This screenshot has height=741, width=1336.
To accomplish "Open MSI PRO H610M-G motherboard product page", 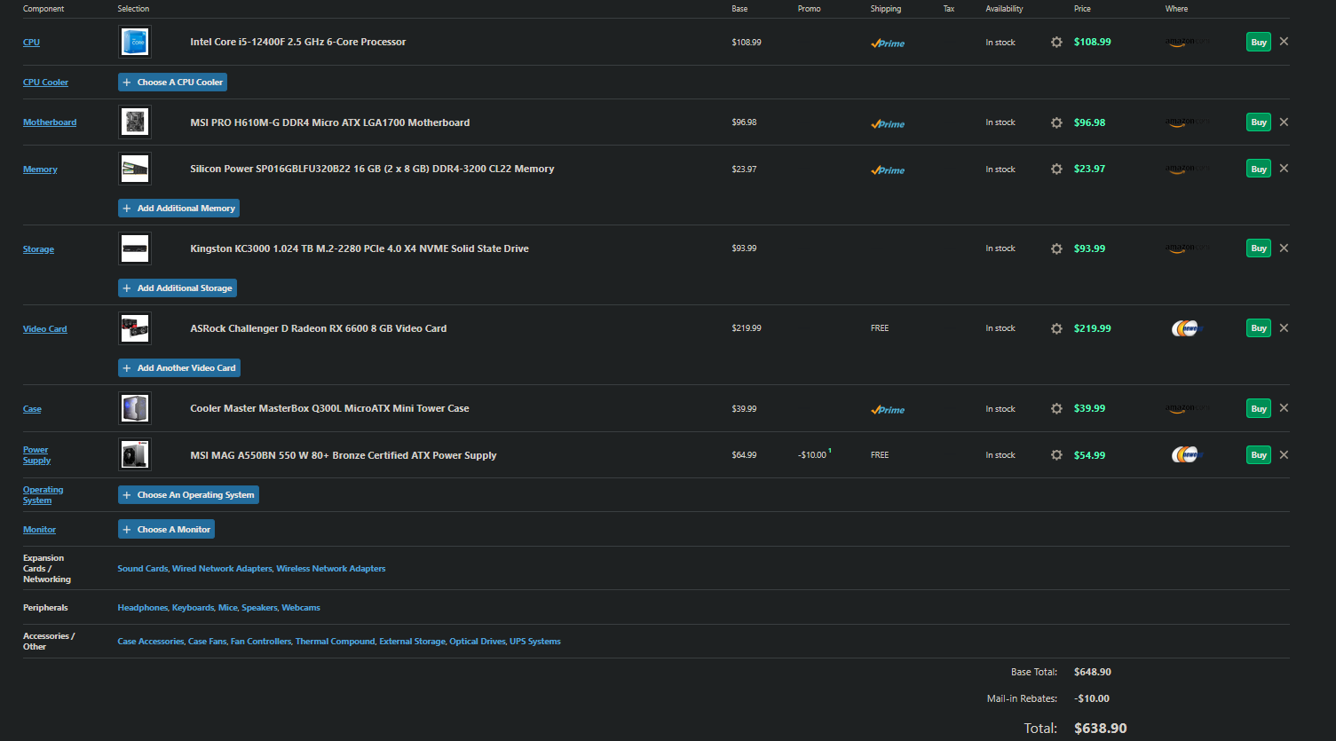I will (329, 122).
